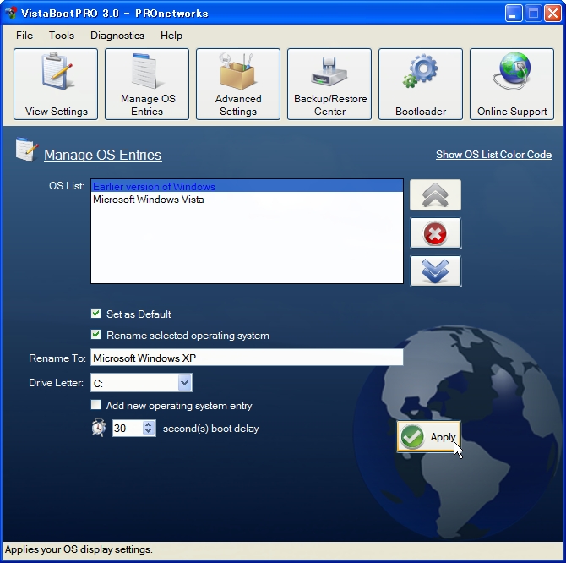
Task: Select Earlier version of Windows entry
Action: coord(247,186)
